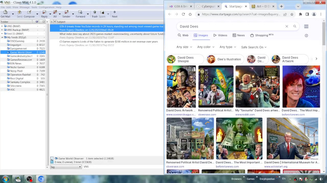
Task: Open the Safe Search: On dropdown
Action: tap(254, 47)
